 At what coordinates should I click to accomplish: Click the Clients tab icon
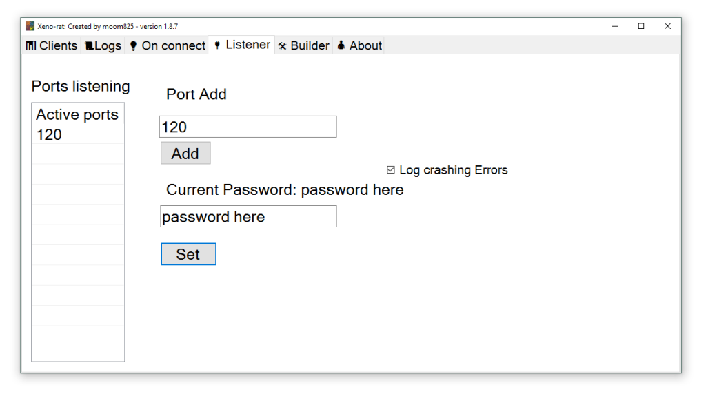31,46
